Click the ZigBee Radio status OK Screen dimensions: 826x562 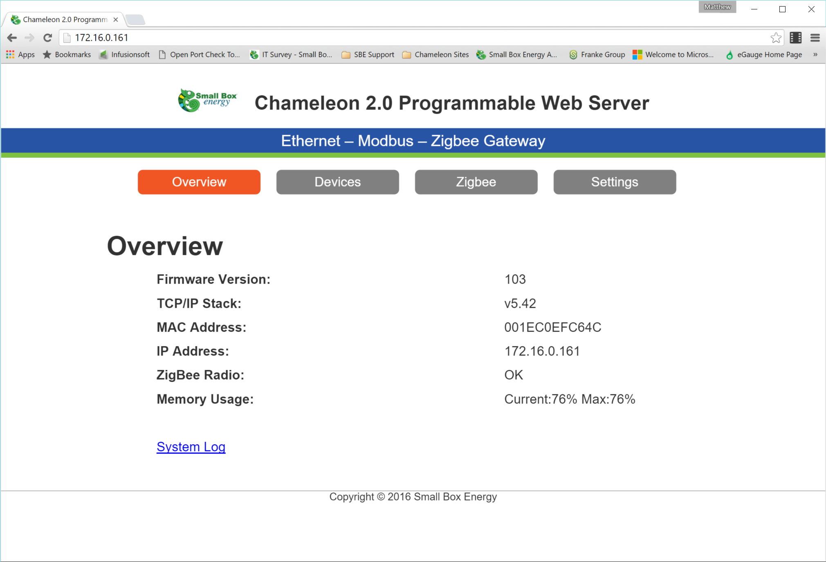[514, 375]
